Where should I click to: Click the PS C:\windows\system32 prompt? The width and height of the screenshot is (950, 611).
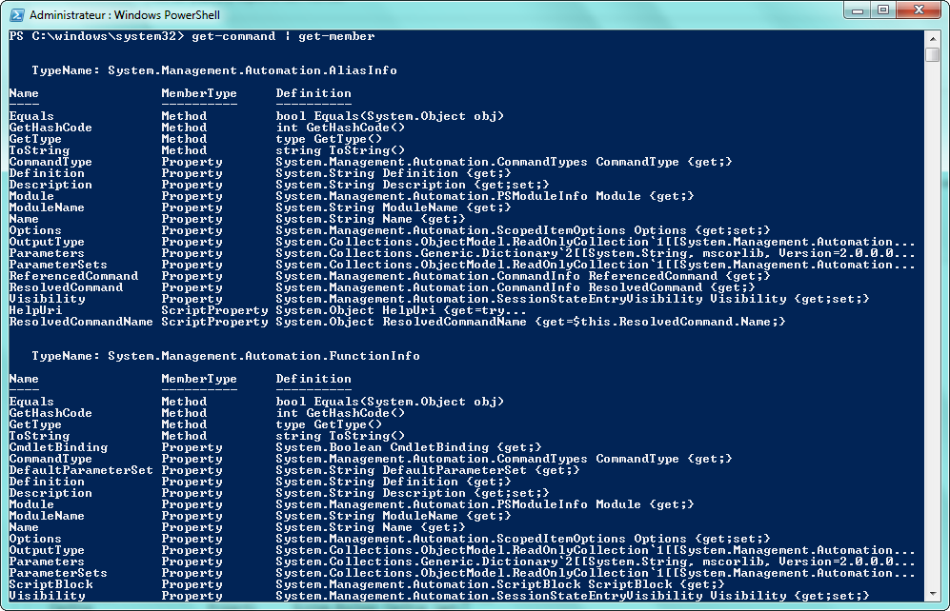click(92, 36)
